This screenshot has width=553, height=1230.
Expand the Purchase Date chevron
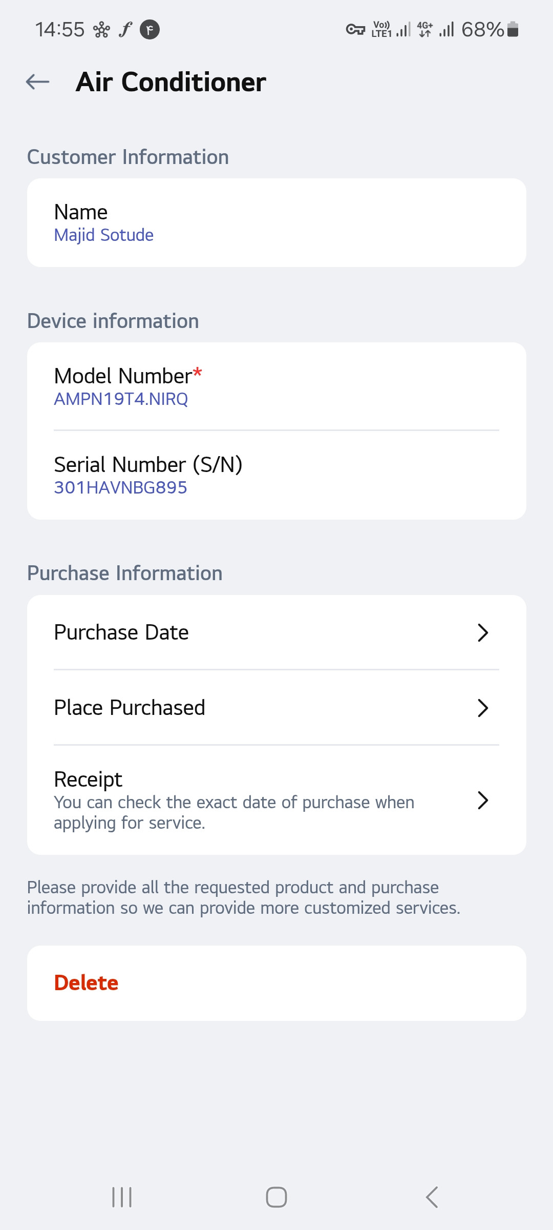482,632
